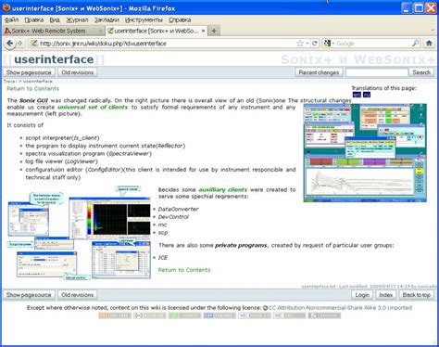439x347 pixels.
Task: Select the ICE list item
Action: [x=163, y=257]
